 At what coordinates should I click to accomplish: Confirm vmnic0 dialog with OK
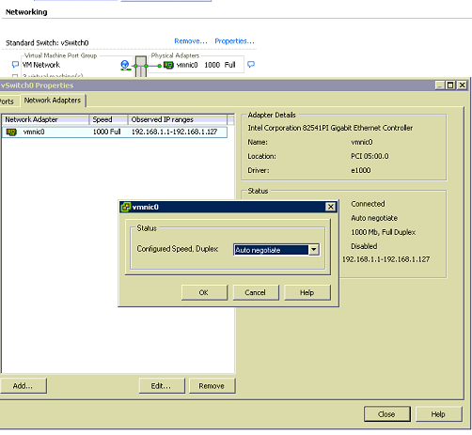204,292
